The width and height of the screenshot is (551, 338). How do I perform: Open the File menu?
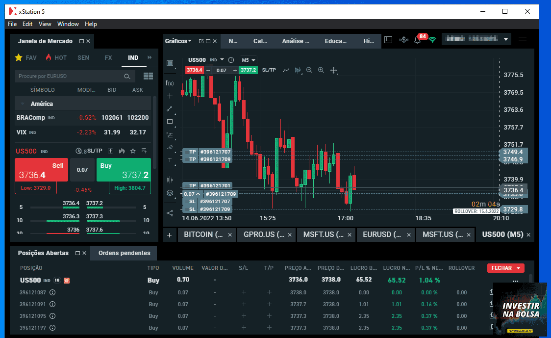12,24
